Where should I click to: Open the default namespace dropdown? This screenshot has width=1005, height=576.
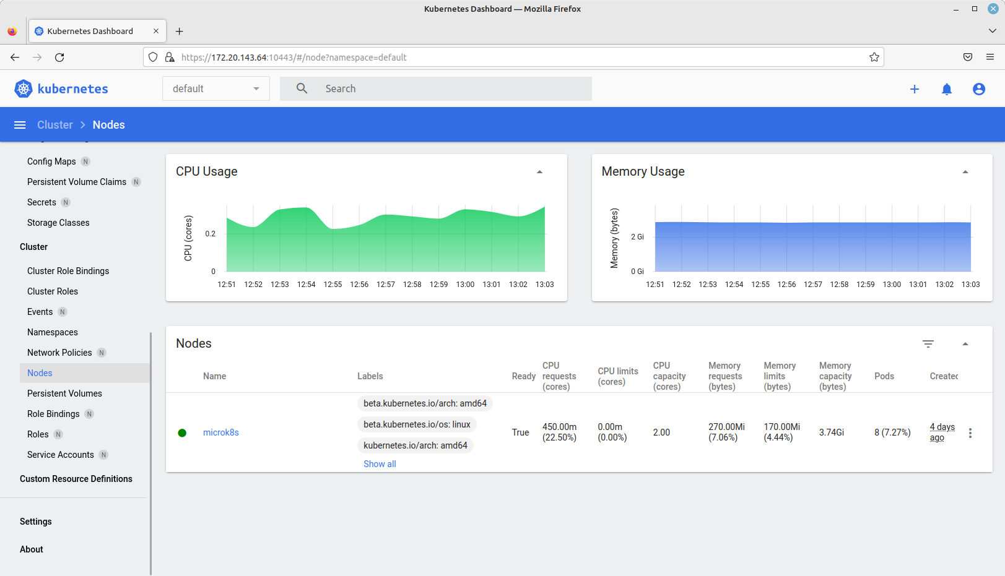pos(216,88)
